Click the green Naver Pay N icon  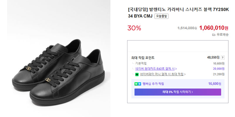click(137, 74)
